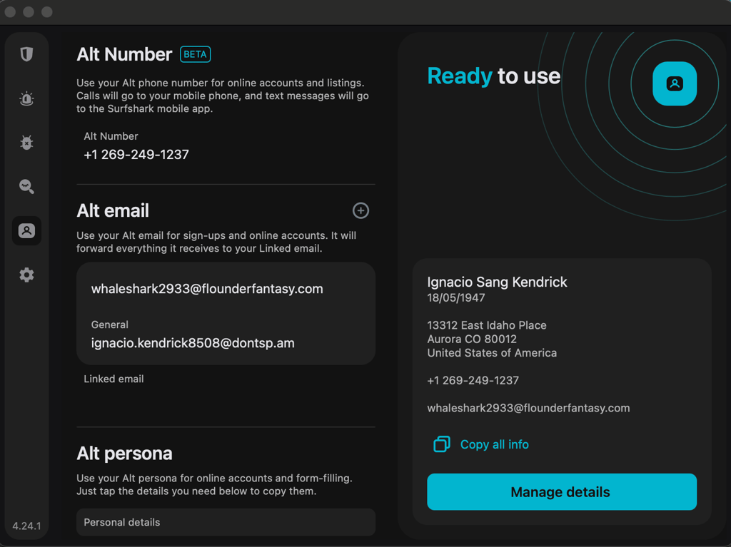Click the Alt email heading
Image resolution: width=731 pixels, height=547 pixels.
113,210
